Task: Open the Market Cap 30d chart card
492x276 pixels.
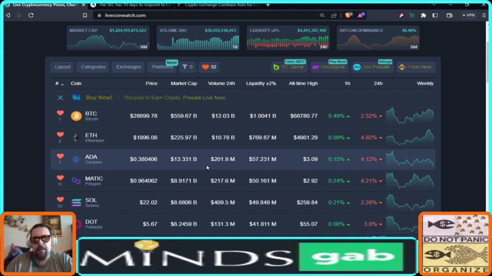Action: pos(108,38)
